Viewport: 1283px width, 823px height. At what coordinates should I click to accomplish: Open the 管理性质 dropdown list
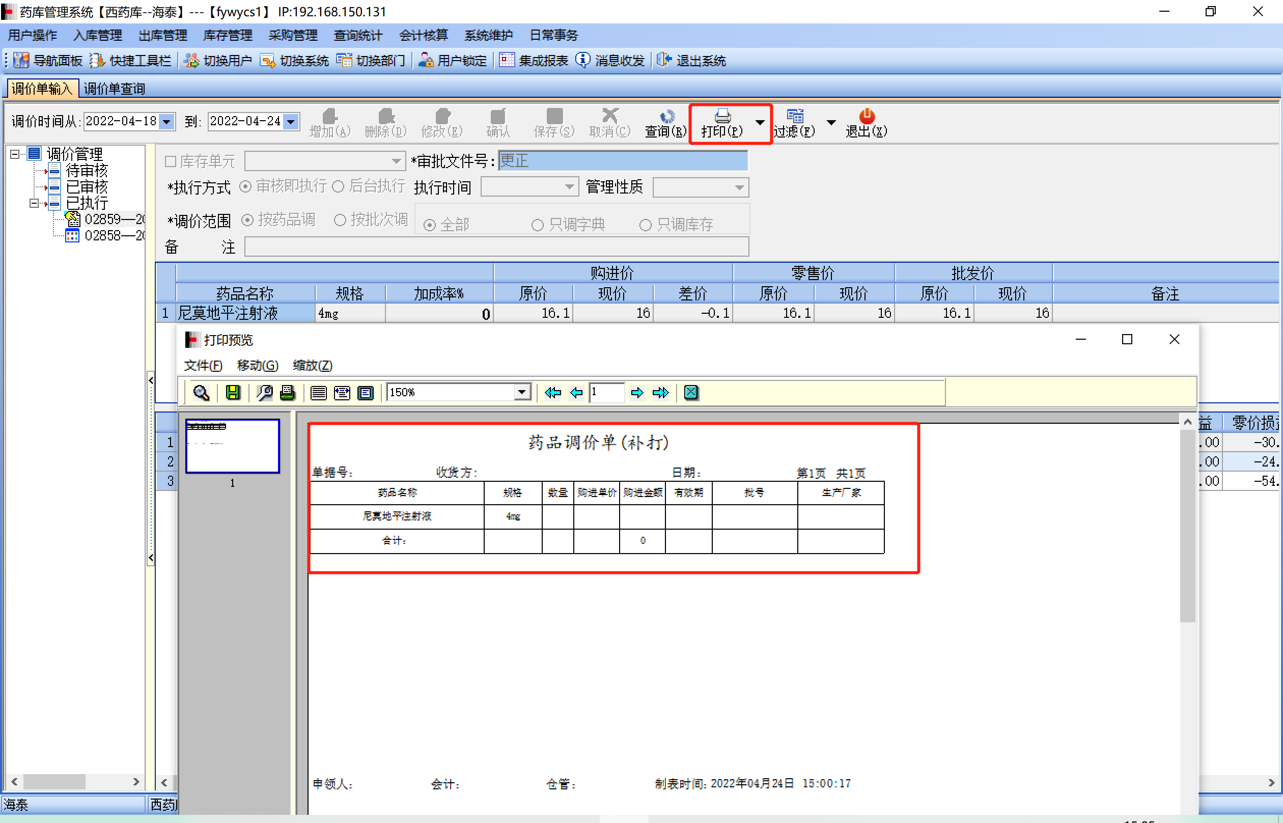click(739, 187)
